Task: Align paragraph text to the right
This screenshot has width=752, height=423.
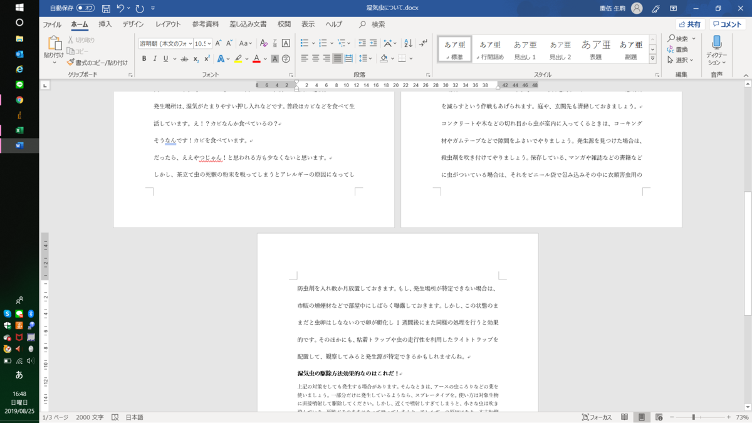Action: tap(326, 59)
